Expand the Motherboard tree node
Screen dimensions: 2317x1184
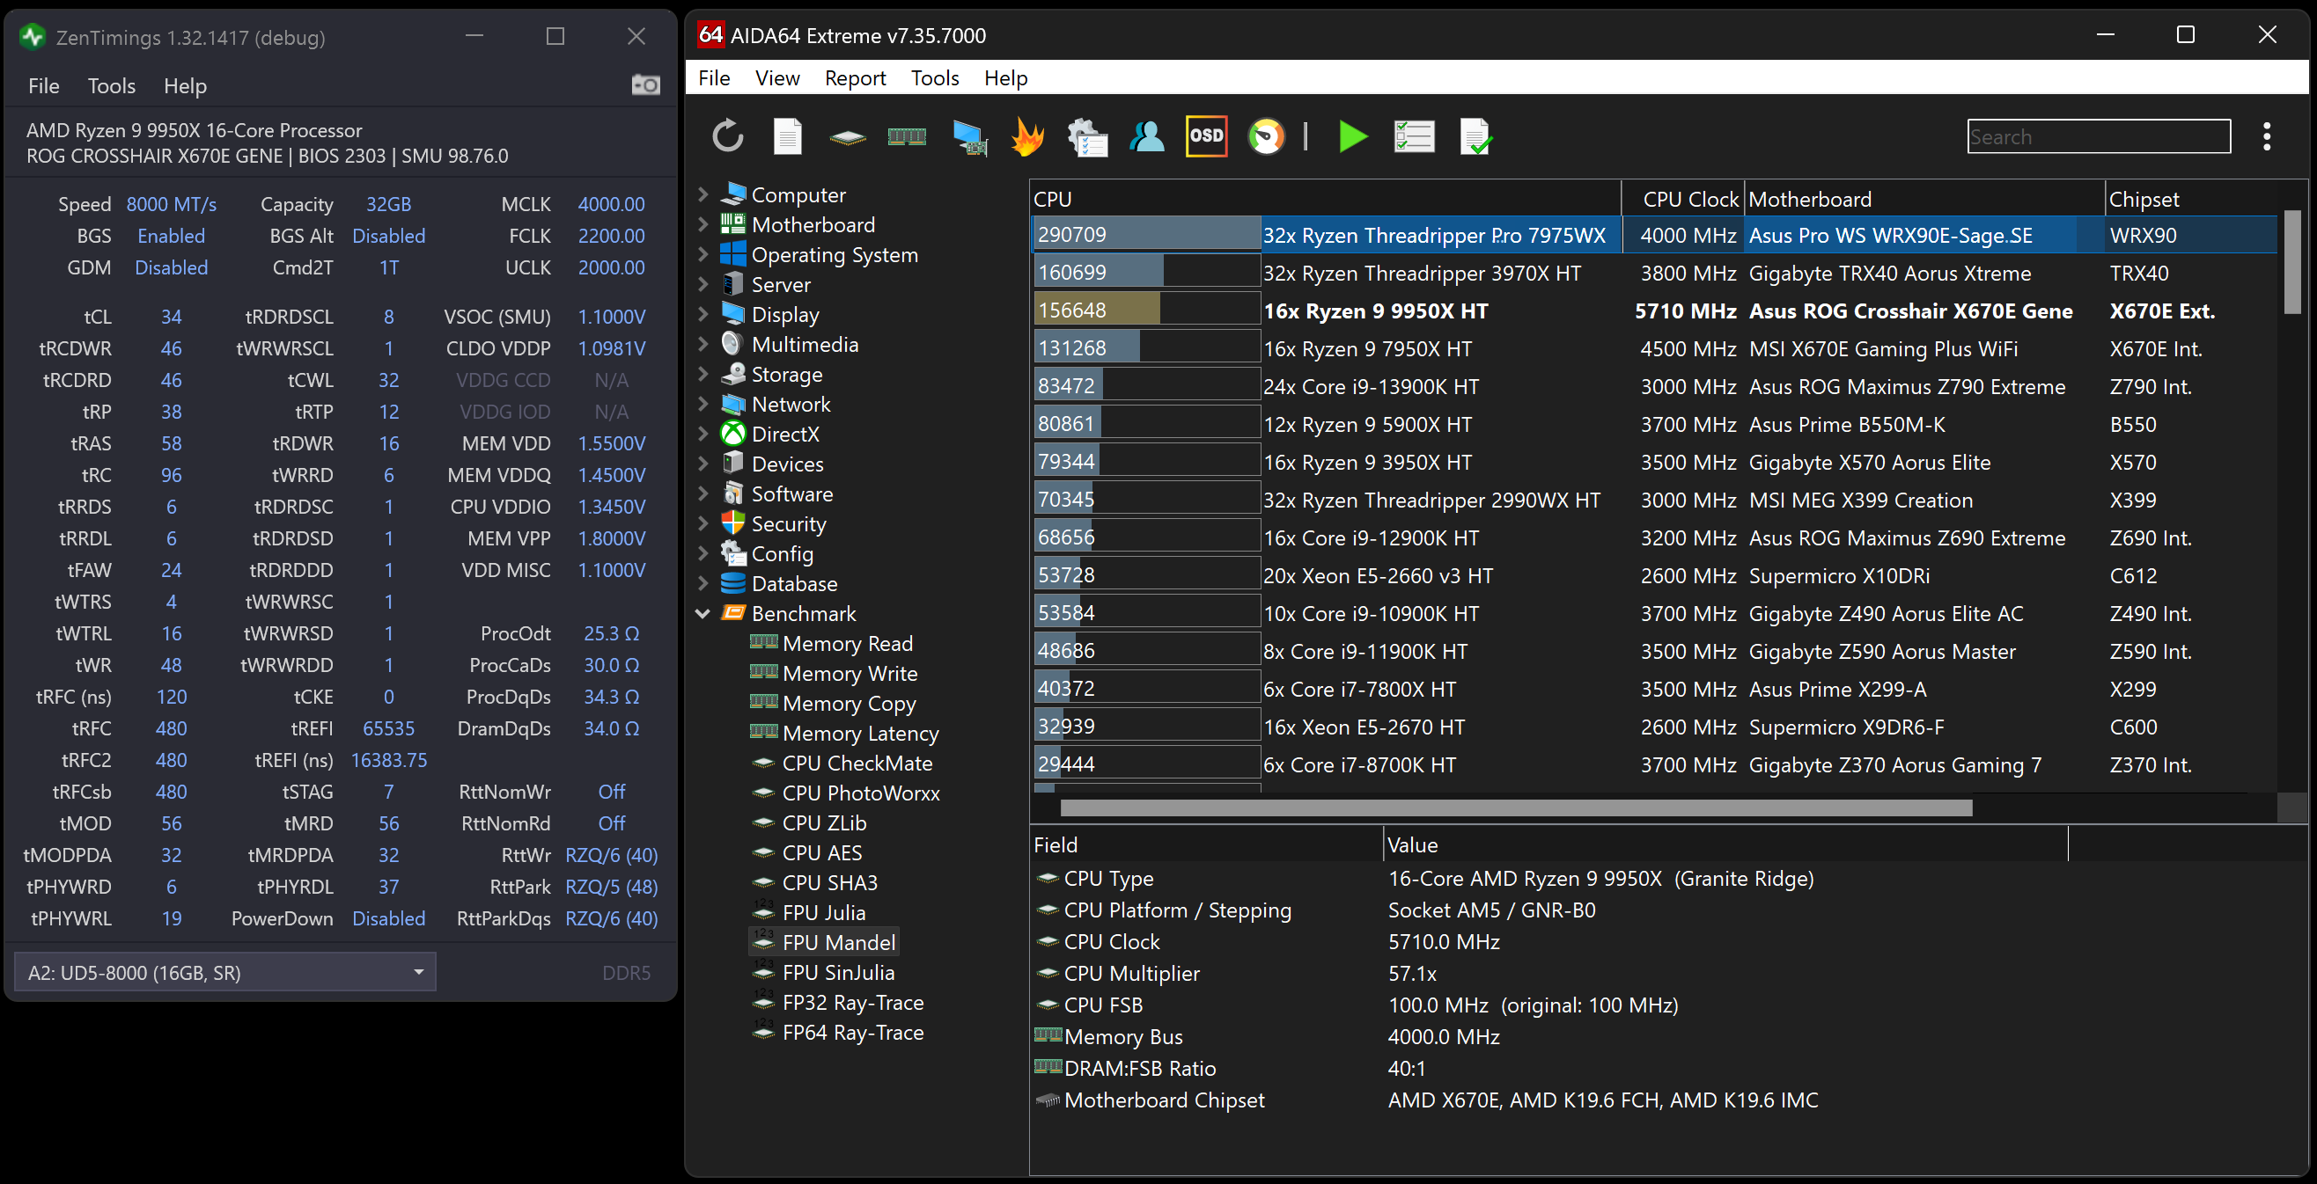(703, 225)
